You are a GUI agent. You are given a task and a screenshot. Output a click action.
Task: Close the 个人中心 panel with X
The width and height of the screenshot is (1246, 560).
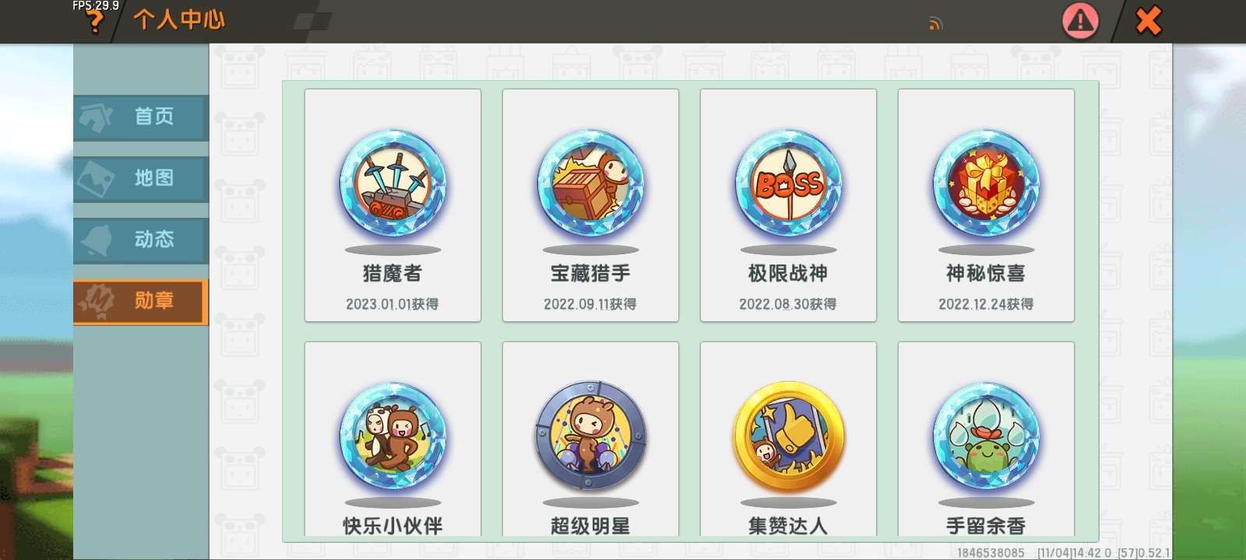coord(1148,21)
